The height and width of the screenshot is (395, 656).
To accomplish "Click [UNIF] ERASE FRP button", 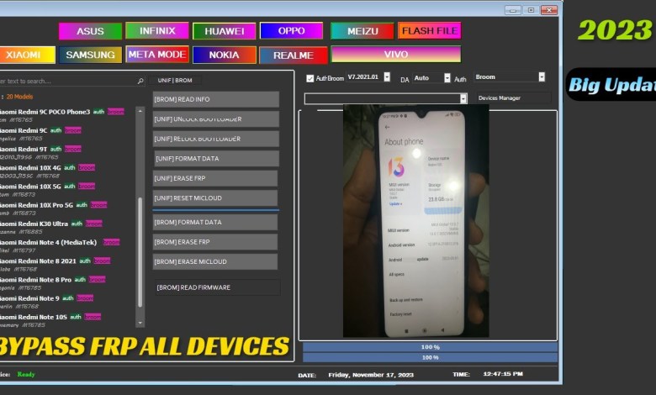I will (x=215, y=178).
